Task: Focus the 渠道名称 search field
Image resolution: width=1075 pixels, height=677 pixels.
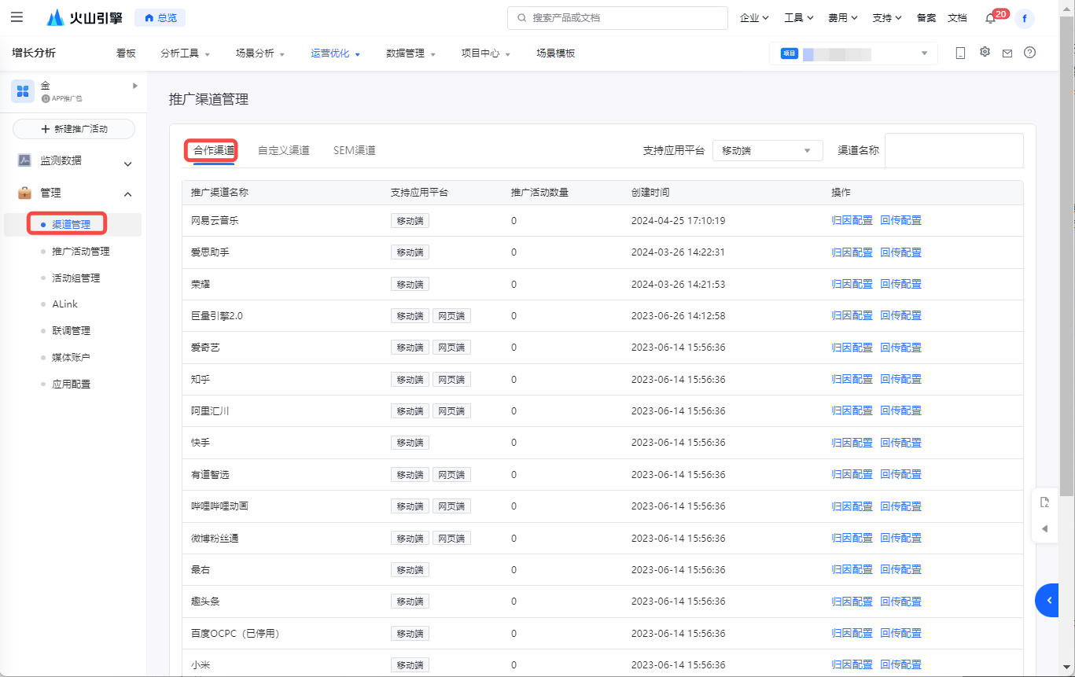Action: (x=954, y=150)
